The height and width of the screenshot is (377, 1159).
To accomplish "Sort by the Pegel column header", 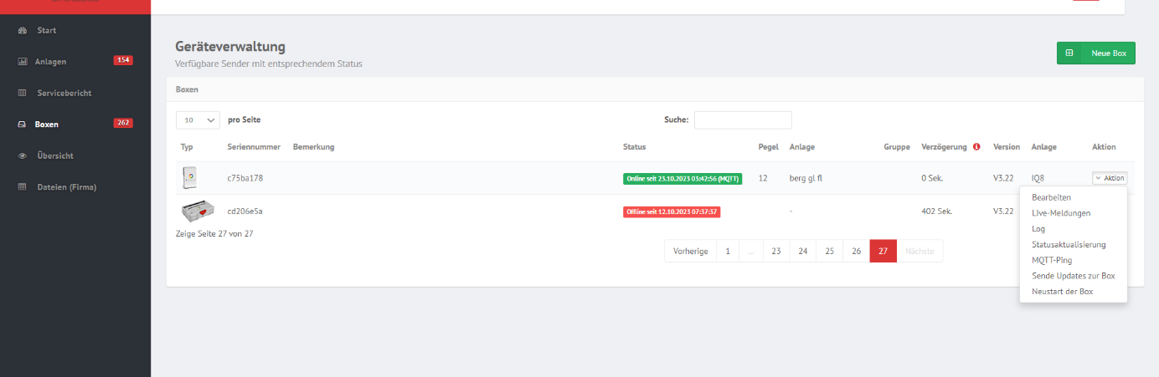I will point(768,147).
